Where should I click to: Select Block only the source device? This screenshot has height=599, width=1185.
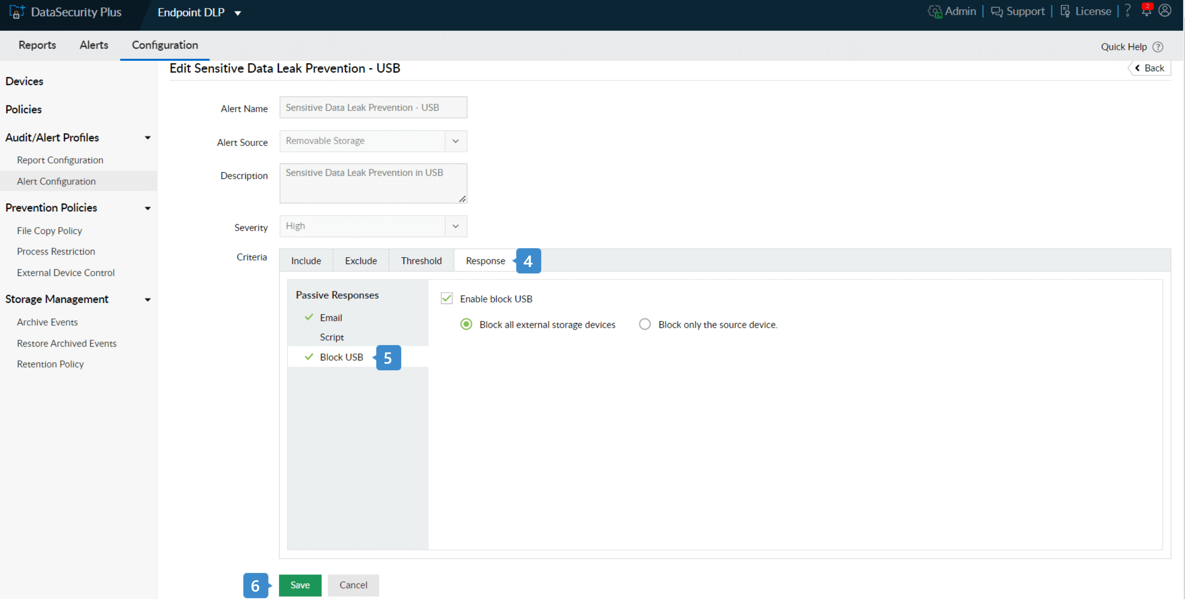[645, 324]
